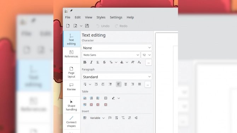Open the File menu
Image resolution: width=237 pixels, height=133 pixels.
click(x=68, y=17)
